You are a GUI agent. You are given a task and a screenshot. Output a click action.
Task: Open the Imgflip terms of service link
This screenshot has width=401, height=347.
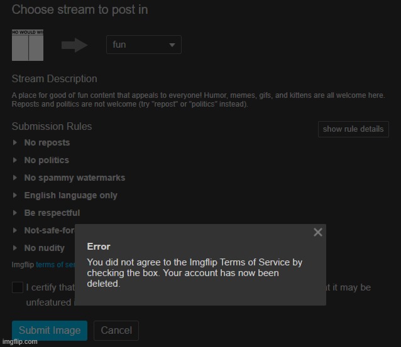(55, 265)
